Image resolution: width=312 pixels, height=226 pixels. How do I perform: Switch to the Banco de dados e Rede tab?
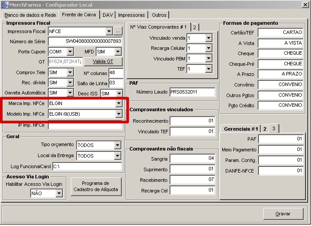click(30, 15)
